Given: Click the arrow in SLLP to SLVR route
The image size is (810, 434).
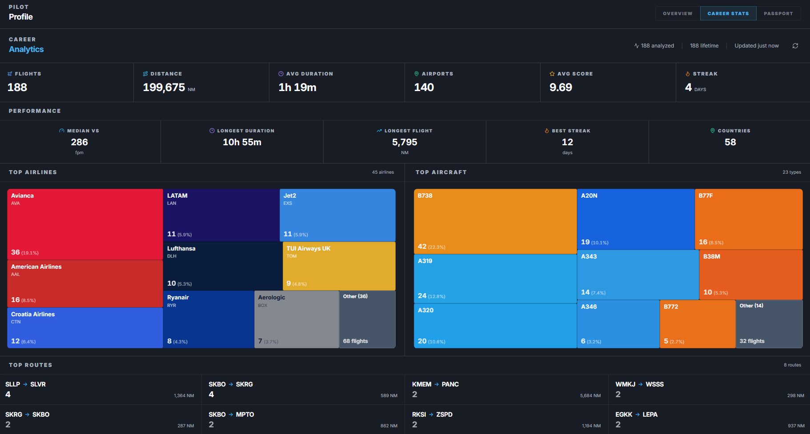Looking at the screenshot, I should (x=25, y=384).
